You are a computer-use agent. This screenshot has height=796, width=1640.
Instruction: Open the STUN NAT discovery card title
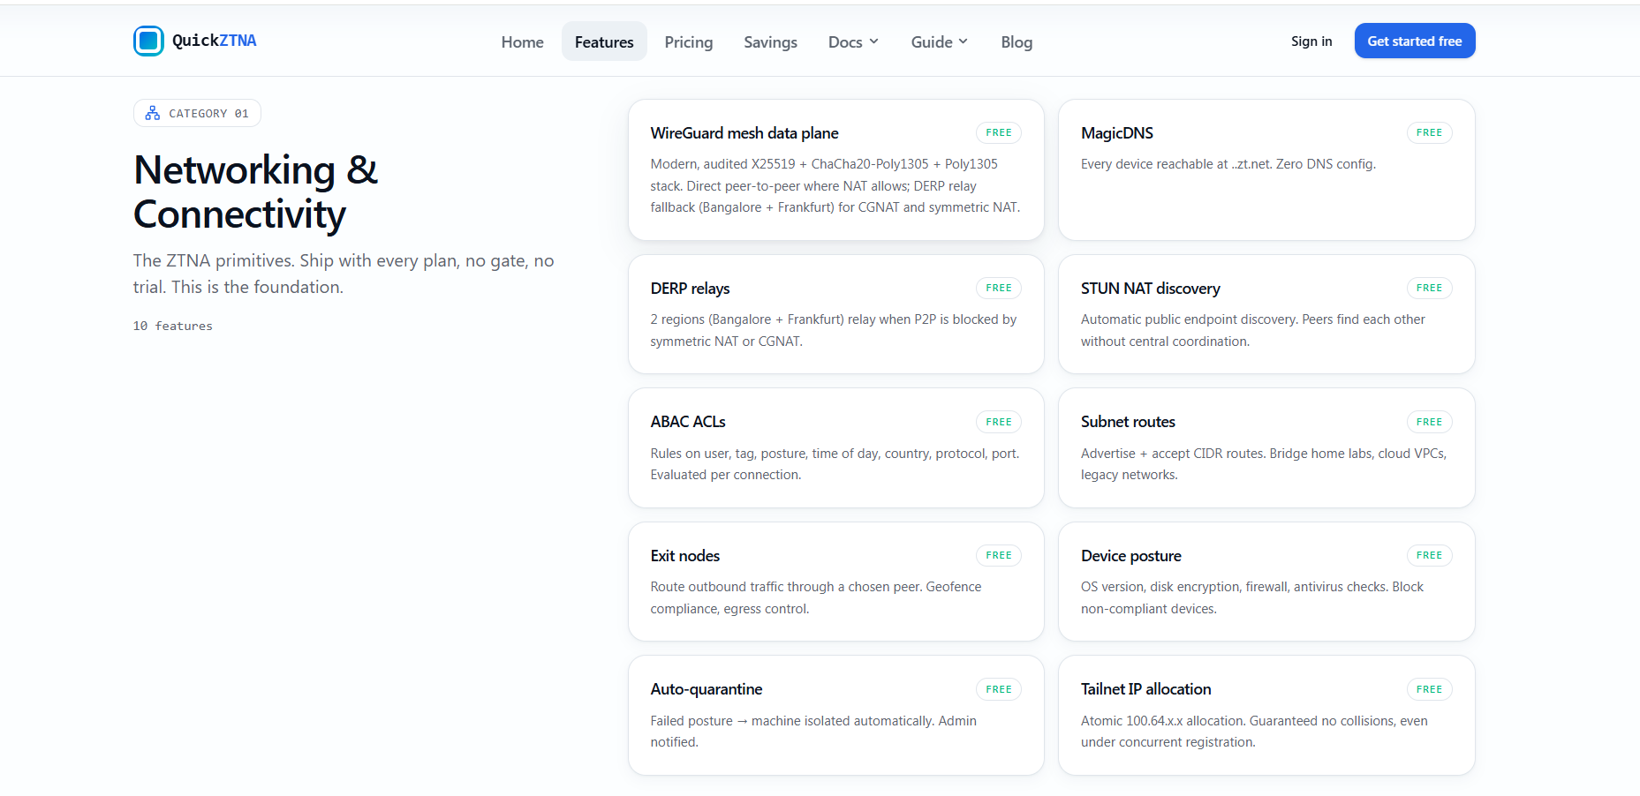(x=1151, y=289)
